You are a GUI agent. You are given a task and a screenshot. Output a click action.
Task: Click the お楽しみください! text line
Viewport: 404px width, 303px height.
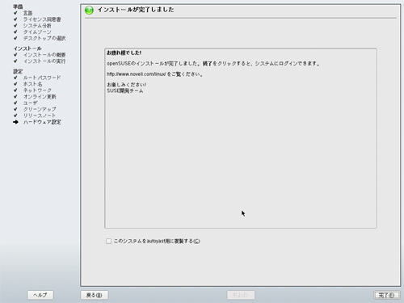click(x=126, y=85)
